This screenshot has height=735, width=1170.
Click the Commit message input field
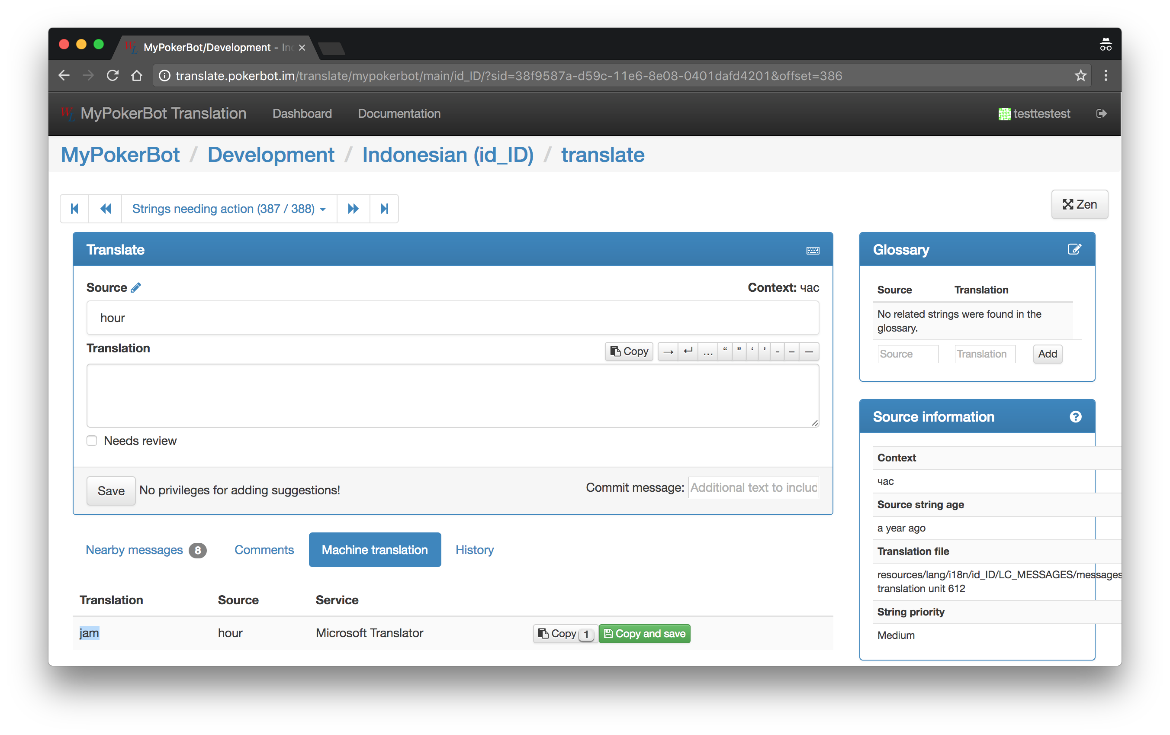(x=753, y=487)
